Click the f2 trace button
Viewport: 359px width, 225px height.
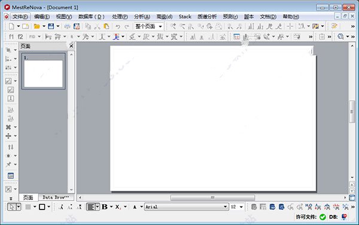(x=20, y=36)
